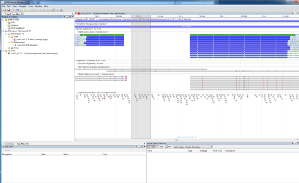The width and height of the screenshot is (299, 183).
Task: Click the save disk toolbar icon
Action: tap(9, 10)
